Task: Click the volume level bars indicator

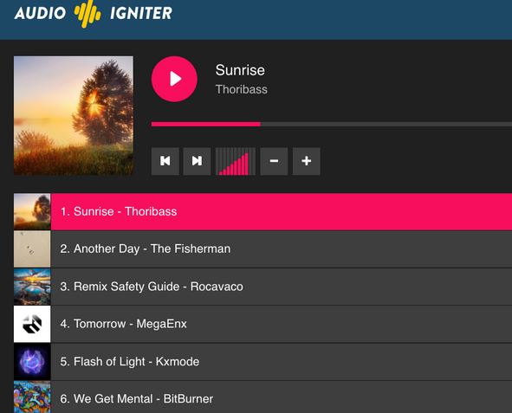Action: pyautogui.click(x=236, y=161)
